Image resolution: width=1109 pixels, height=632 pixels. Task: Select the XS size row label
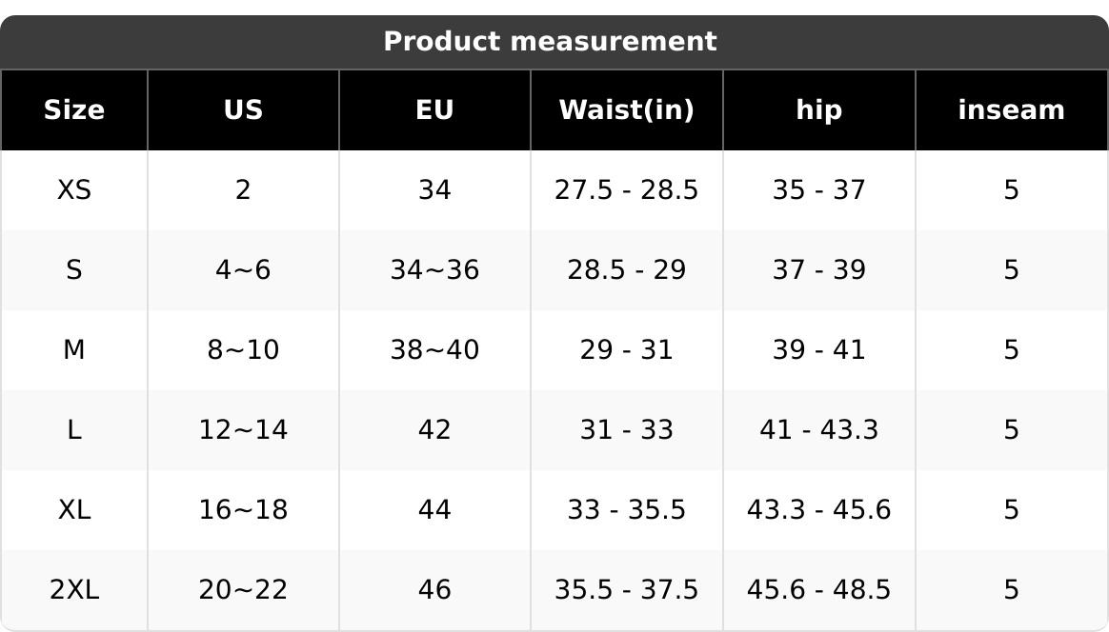pyautogui.click(x=74, y=189)
